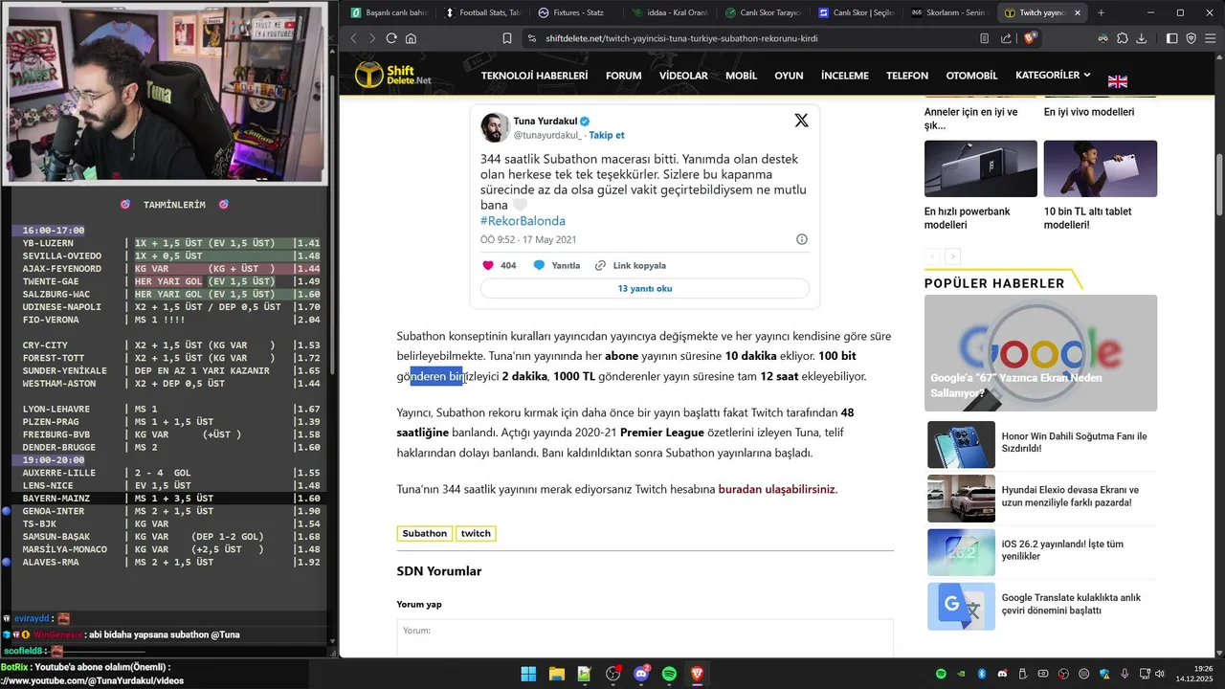Click the Subathon tag

pyautogui.click(x=424, y=533)
